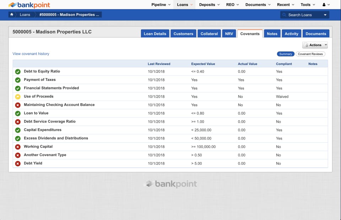Image resolution: width=341 pixels, height=220 pixels.
Task: Click green check icon for Payment of Taxes
Action: 18,80
